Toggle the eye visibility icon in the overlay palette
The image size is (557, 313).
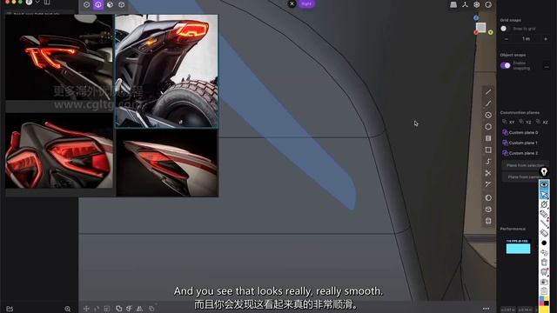pyautogui.click(x=544, y=184)
